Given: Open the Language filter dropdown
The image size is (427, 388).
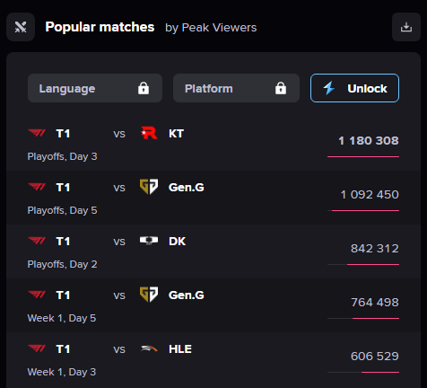Looking at the screenshot, I should [x=95, y=88].
